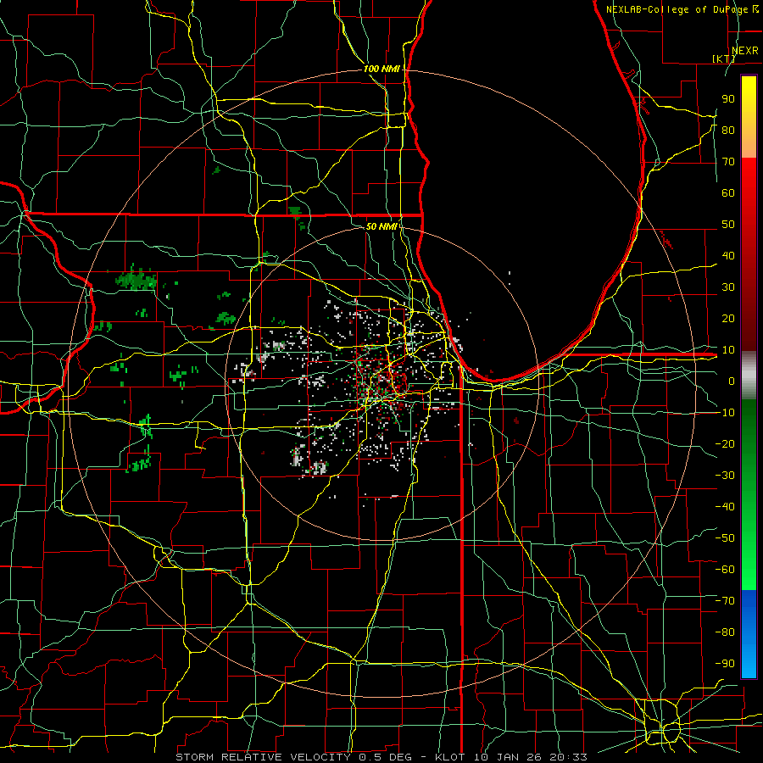Click the positive "20" legend value
Screen dimensions: 763x763
pyautogui.click(x=728, y=319)
